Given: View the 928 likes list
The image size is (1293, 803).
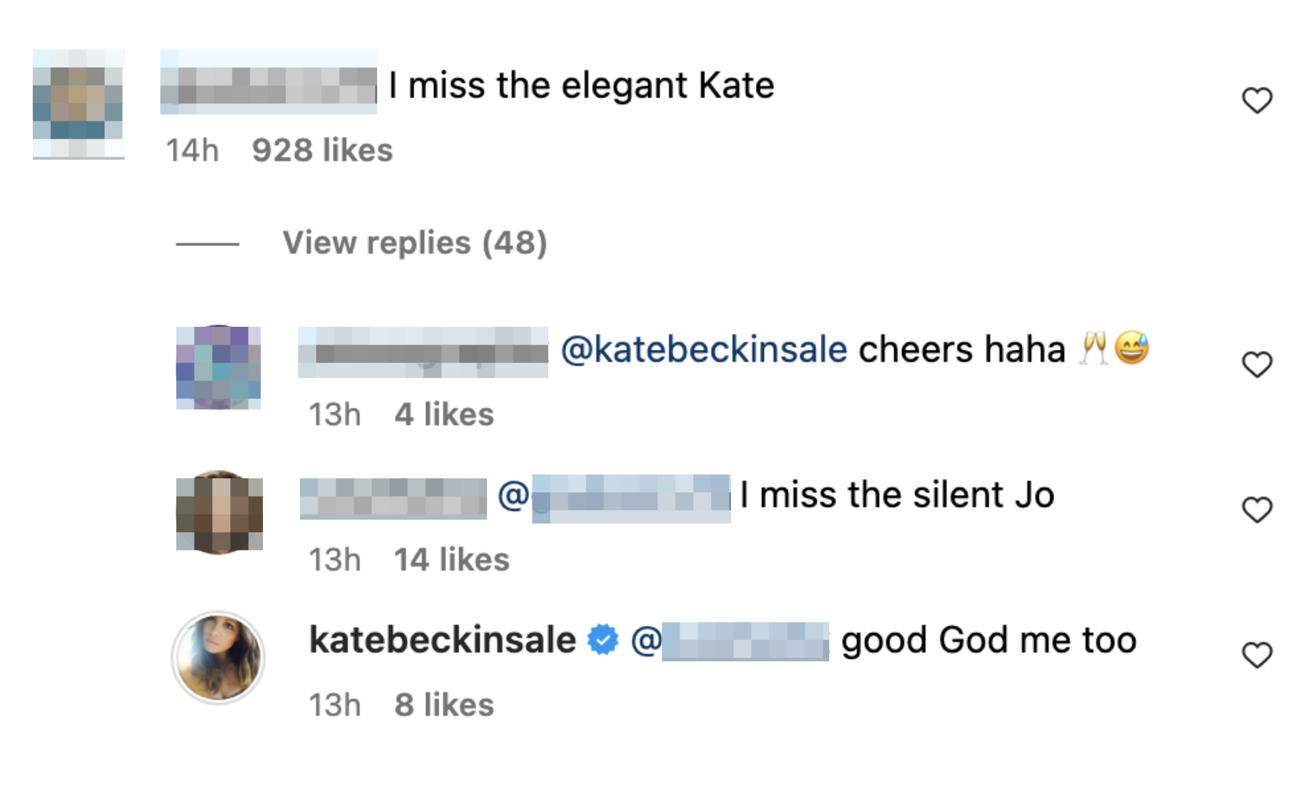Looking at the screenshot, I should point(322,150).
